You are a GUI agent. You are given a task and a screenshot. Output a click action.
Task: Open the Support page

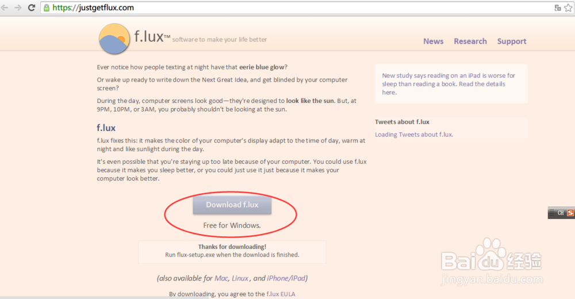coord(512,41)
